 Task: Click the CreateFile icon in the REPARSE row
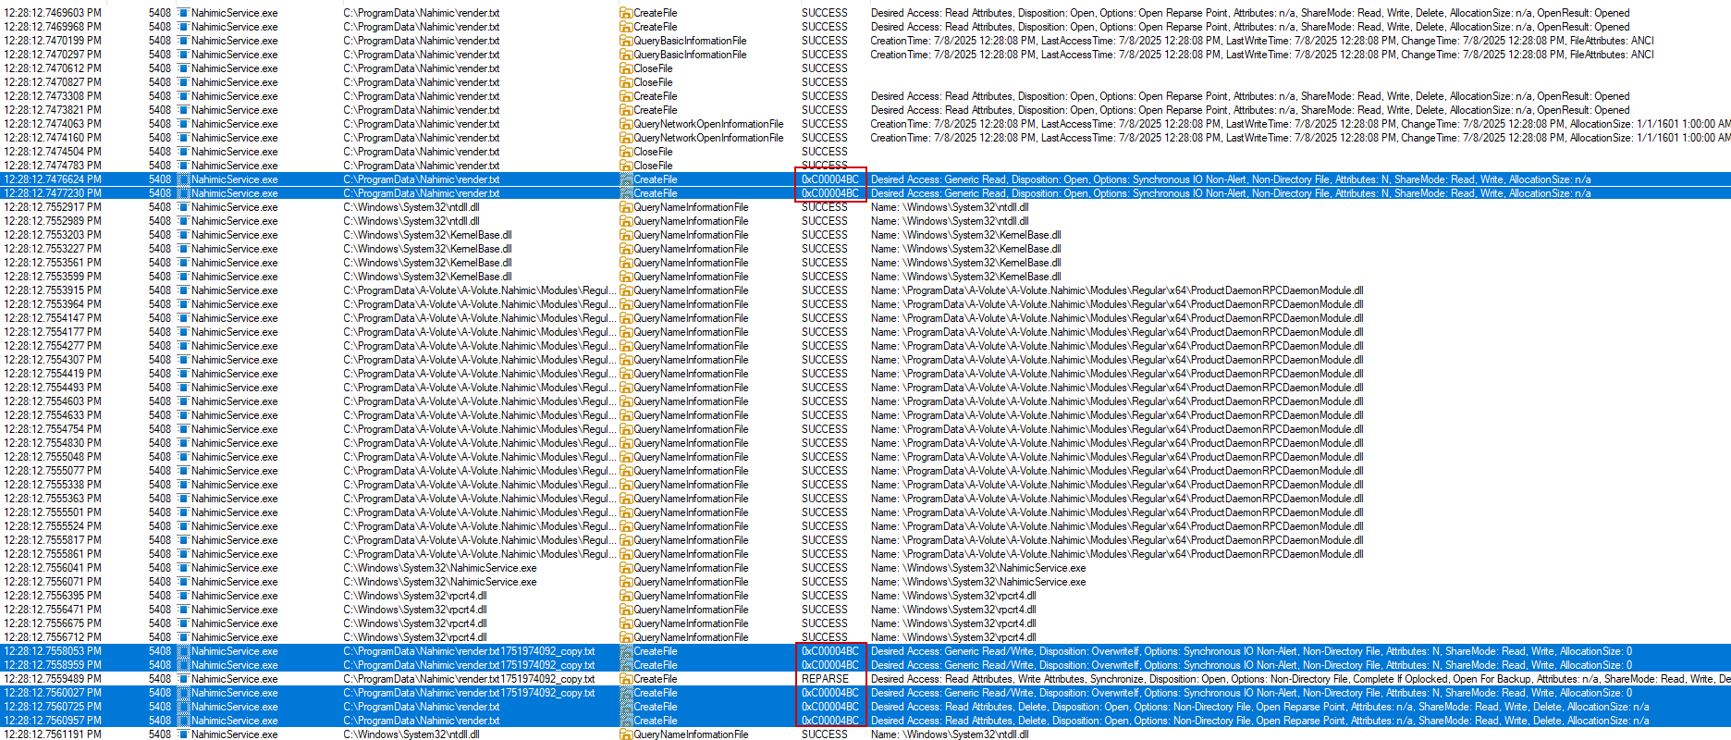(626, 679)
